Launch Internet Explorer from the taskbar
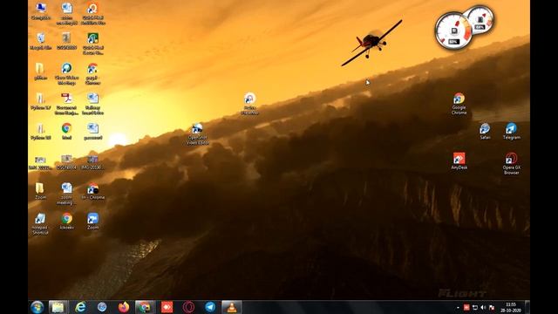The height and width of the screenshot is (314, 558). [80, 307]
